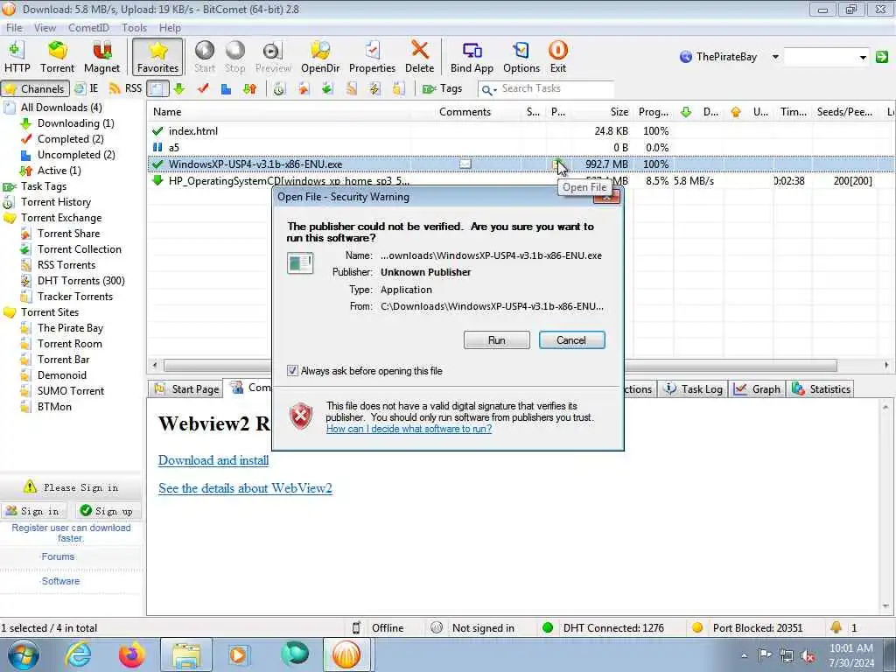Viewport: 896px width, 672px height.
Task: Open download folder with OpenDir icon
Action: 320,57
